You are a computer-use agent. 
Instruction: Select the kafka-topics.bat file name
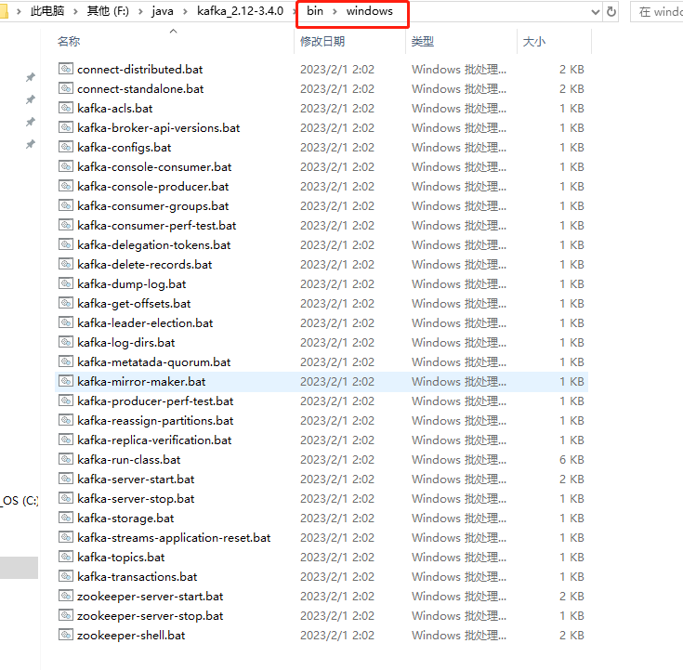[121, 558]
